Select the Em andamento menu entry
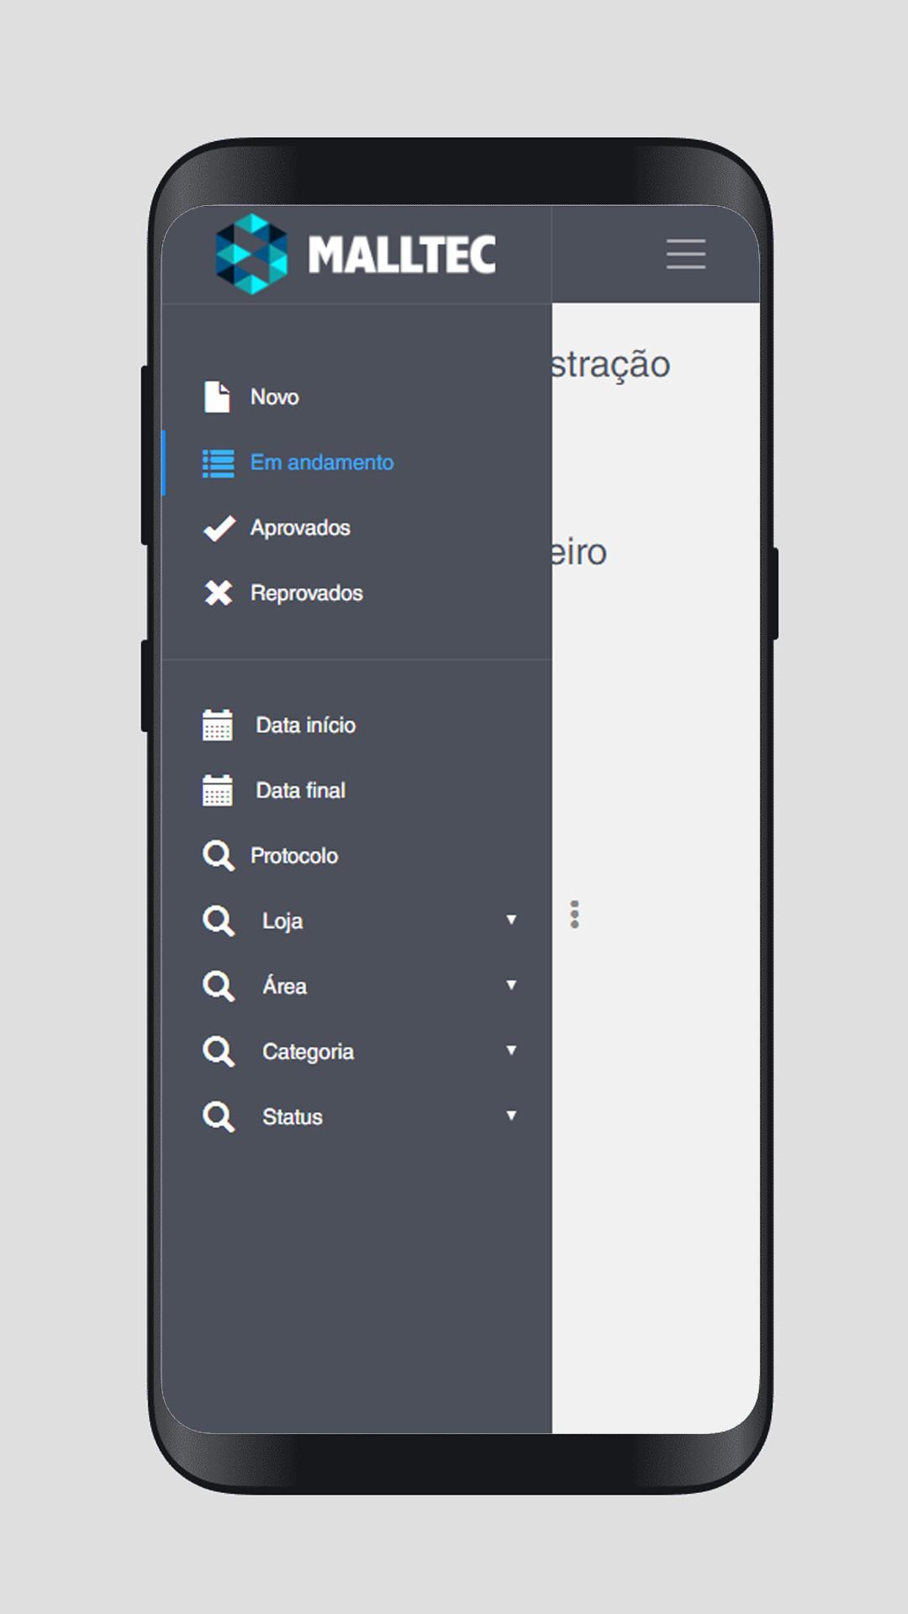 pos(322,462)
